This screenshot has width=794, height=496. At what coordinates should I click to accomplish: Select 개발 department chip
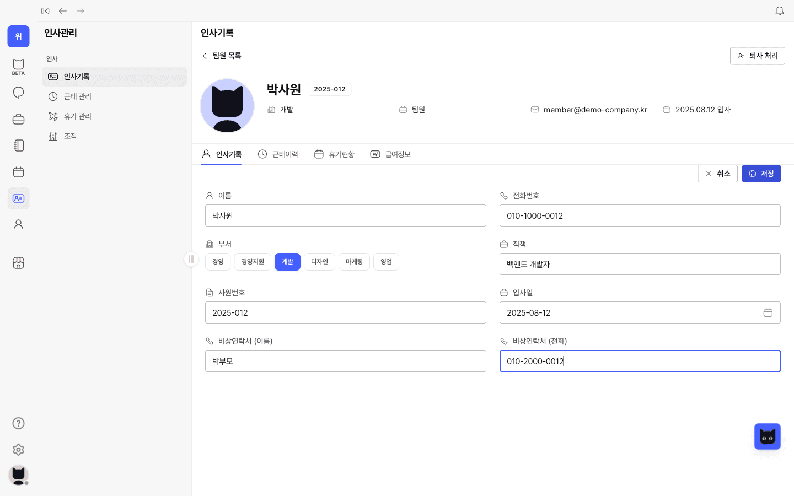[x=287, y=262]
